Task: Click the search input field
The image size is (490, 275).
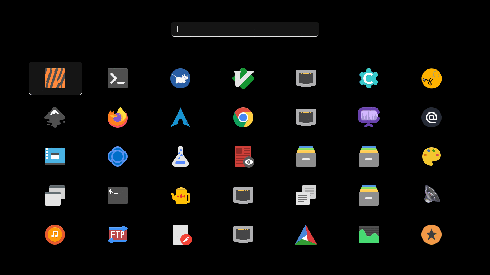Action: click(x=245, y=29)
